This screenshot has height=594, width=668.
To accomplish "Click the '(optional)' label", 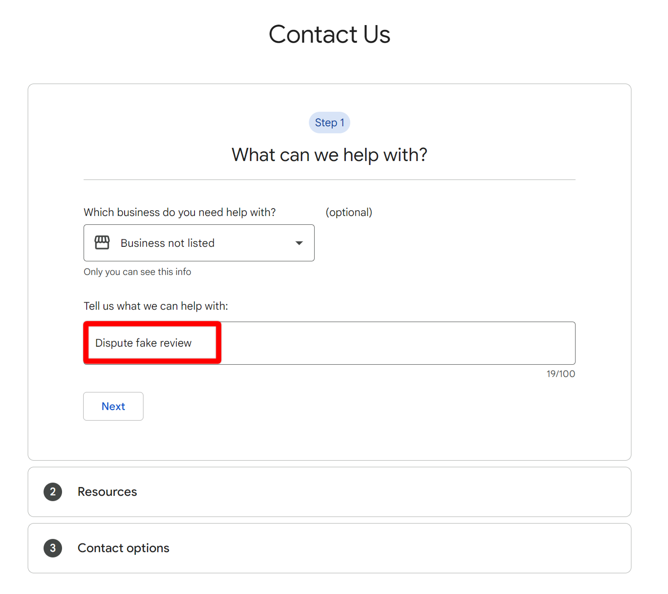I will click(x=349, y=213).
